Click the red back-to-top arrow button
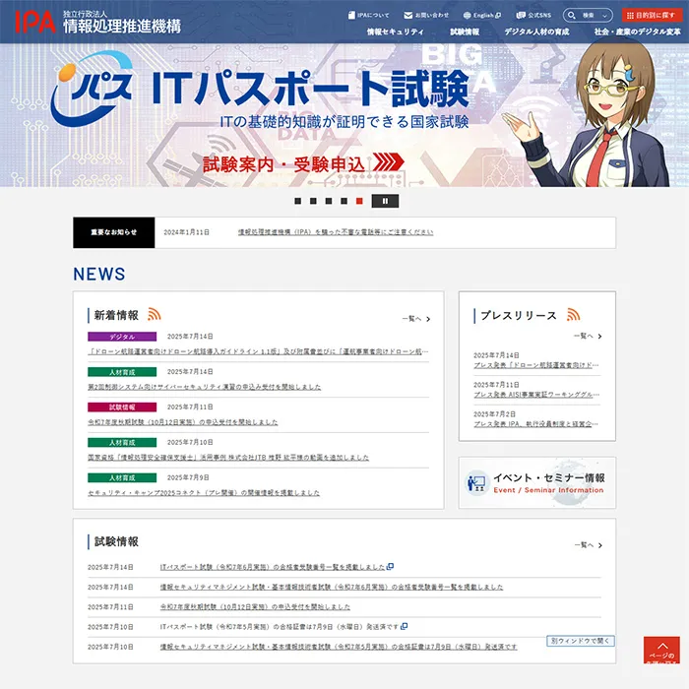The image size is (689, 689). [661, 650]
